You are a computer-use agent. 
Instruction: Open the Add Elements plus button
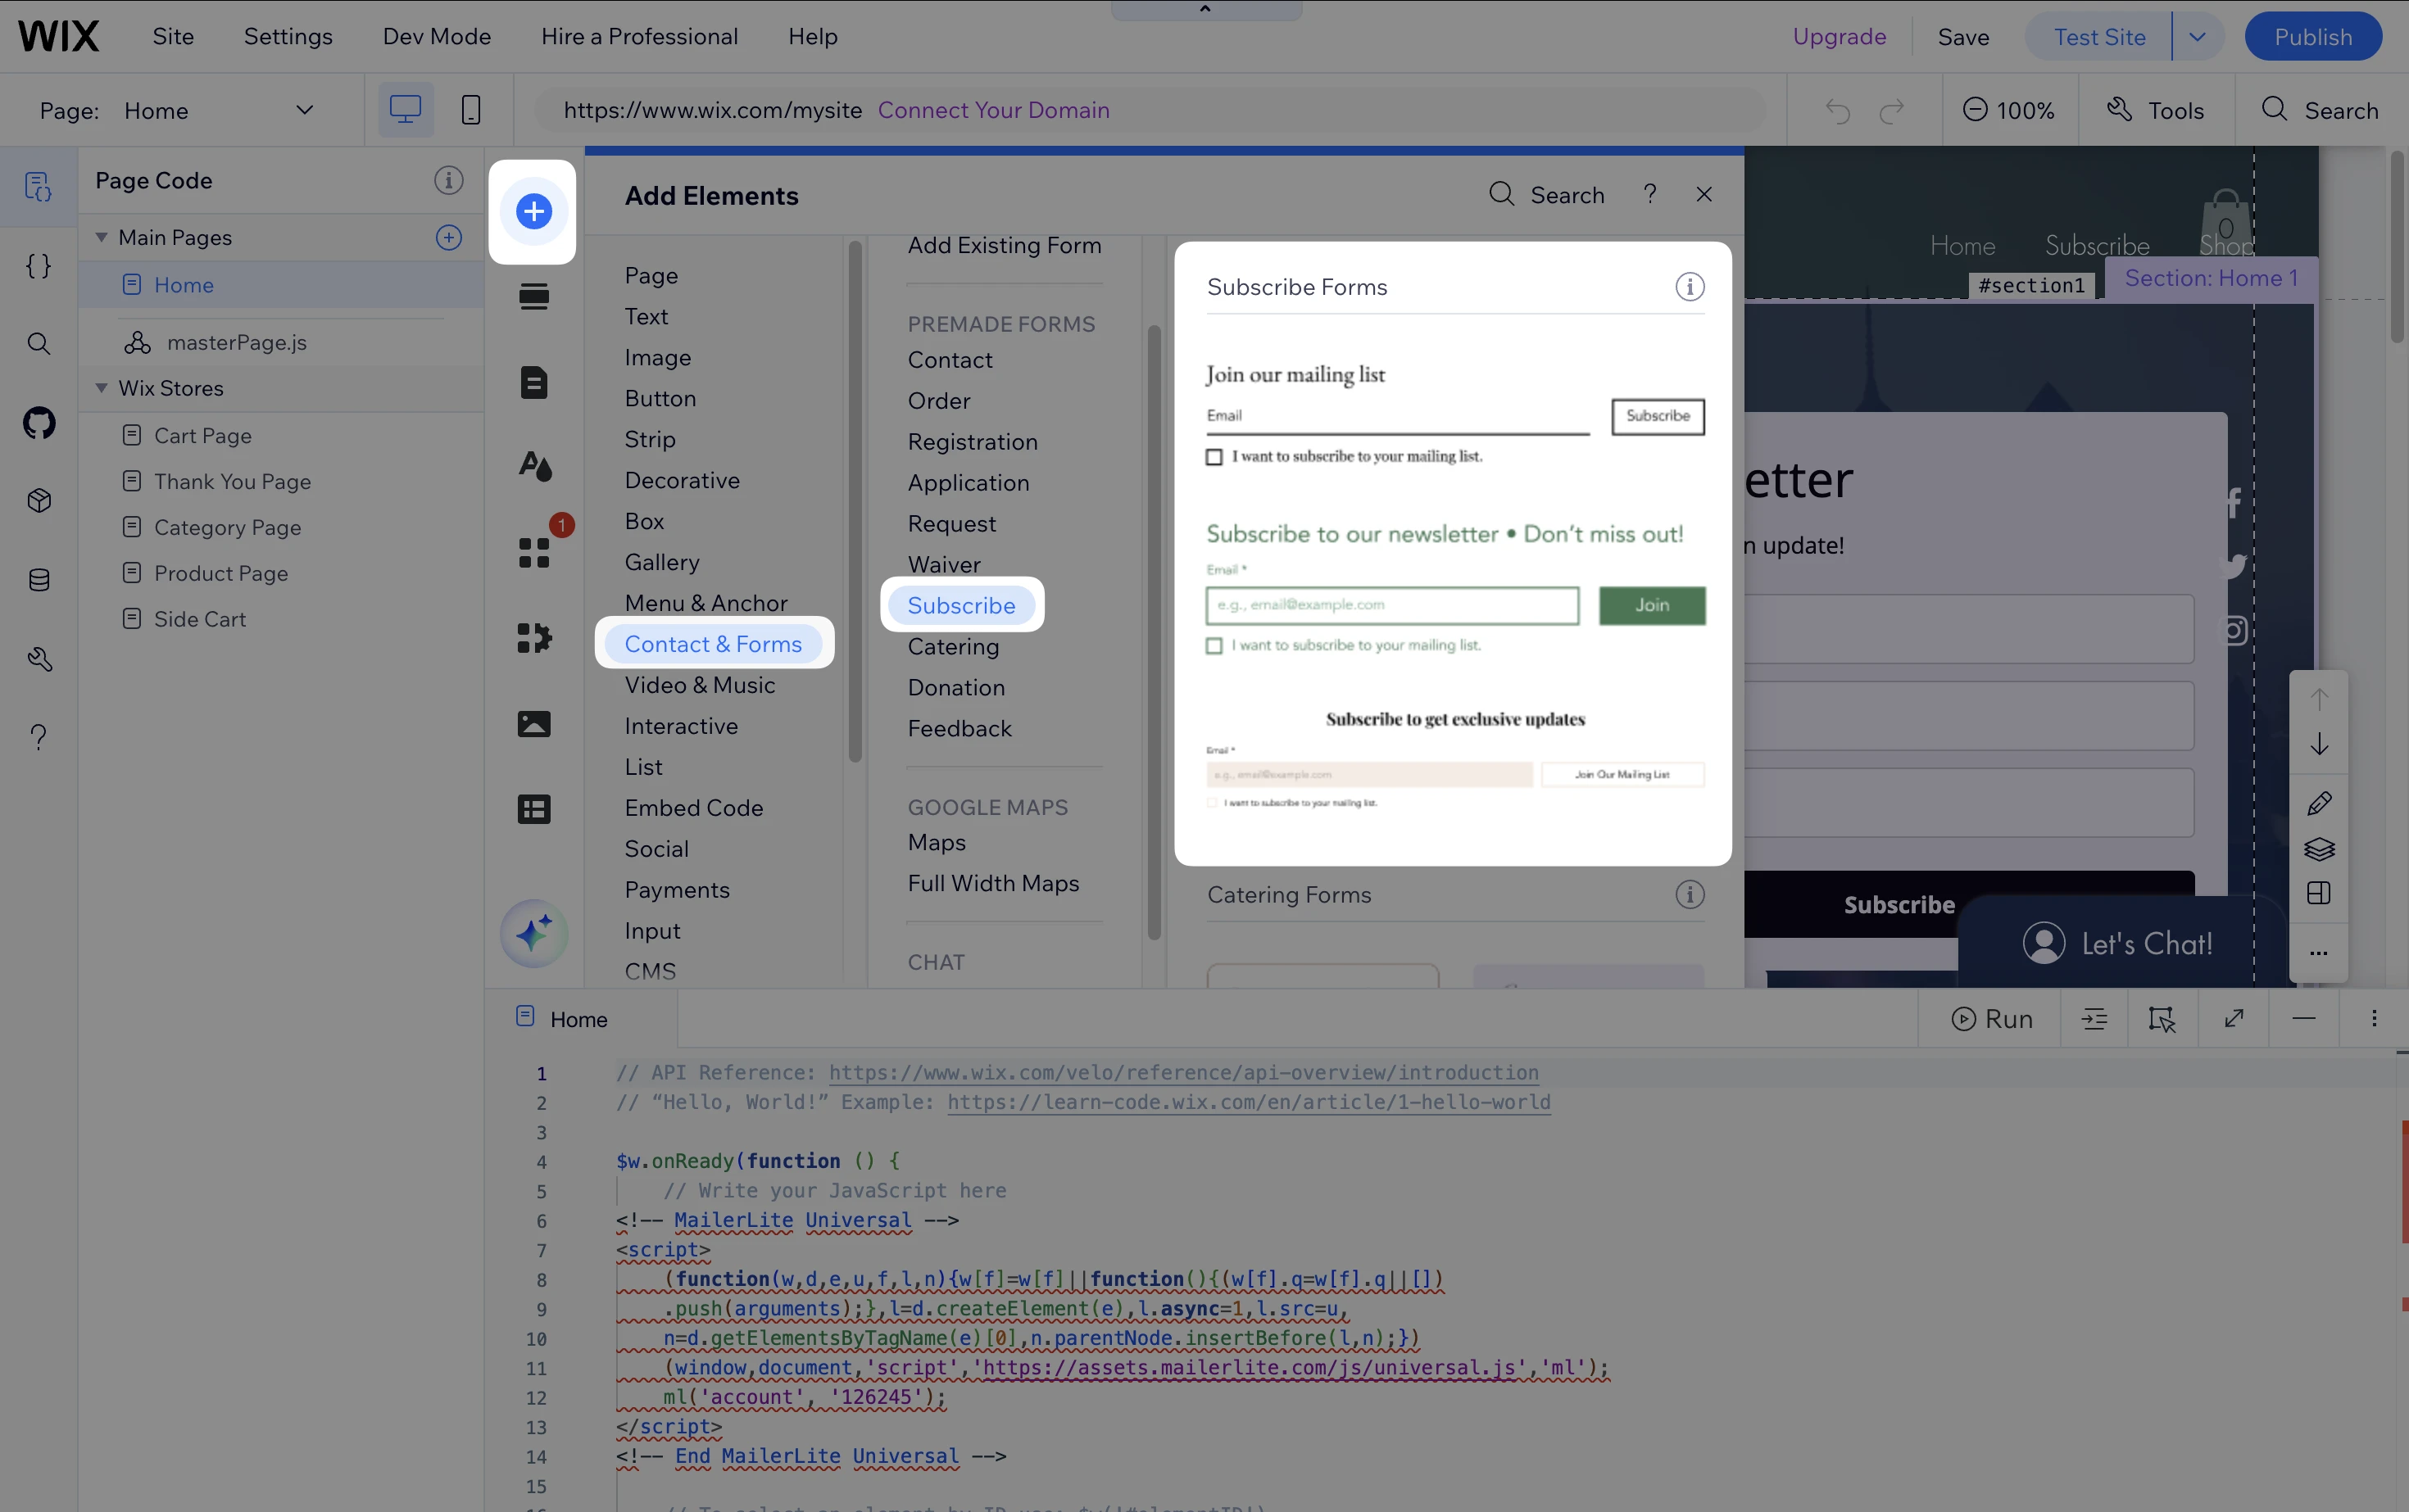tap(533, 211)
